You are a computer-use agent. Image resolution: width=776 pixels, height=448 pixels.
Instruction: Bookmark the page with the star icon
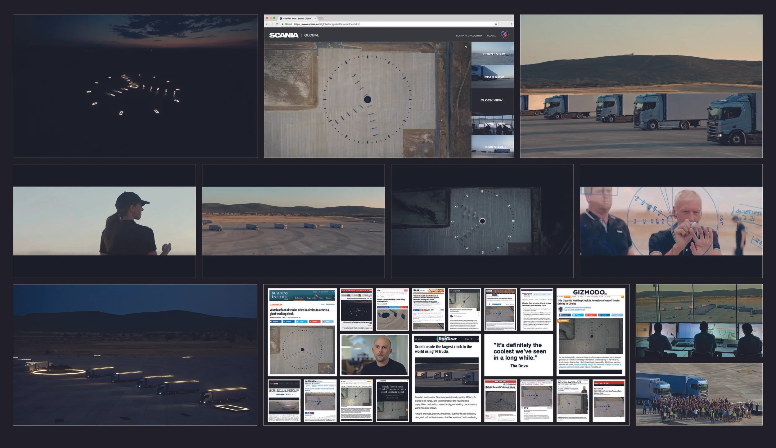[496, 24]
